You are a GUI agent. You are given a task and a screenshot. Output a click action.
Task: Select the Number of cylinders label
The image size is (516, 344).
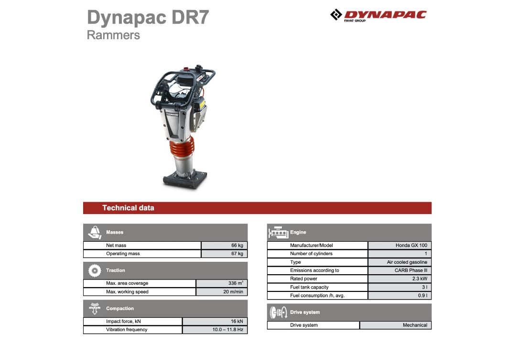click(311, 254)
